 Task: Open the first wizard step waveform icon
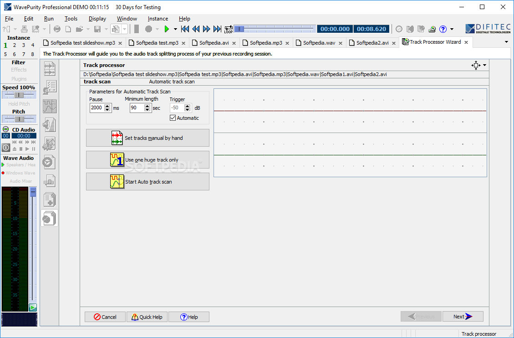click(50, 69)
